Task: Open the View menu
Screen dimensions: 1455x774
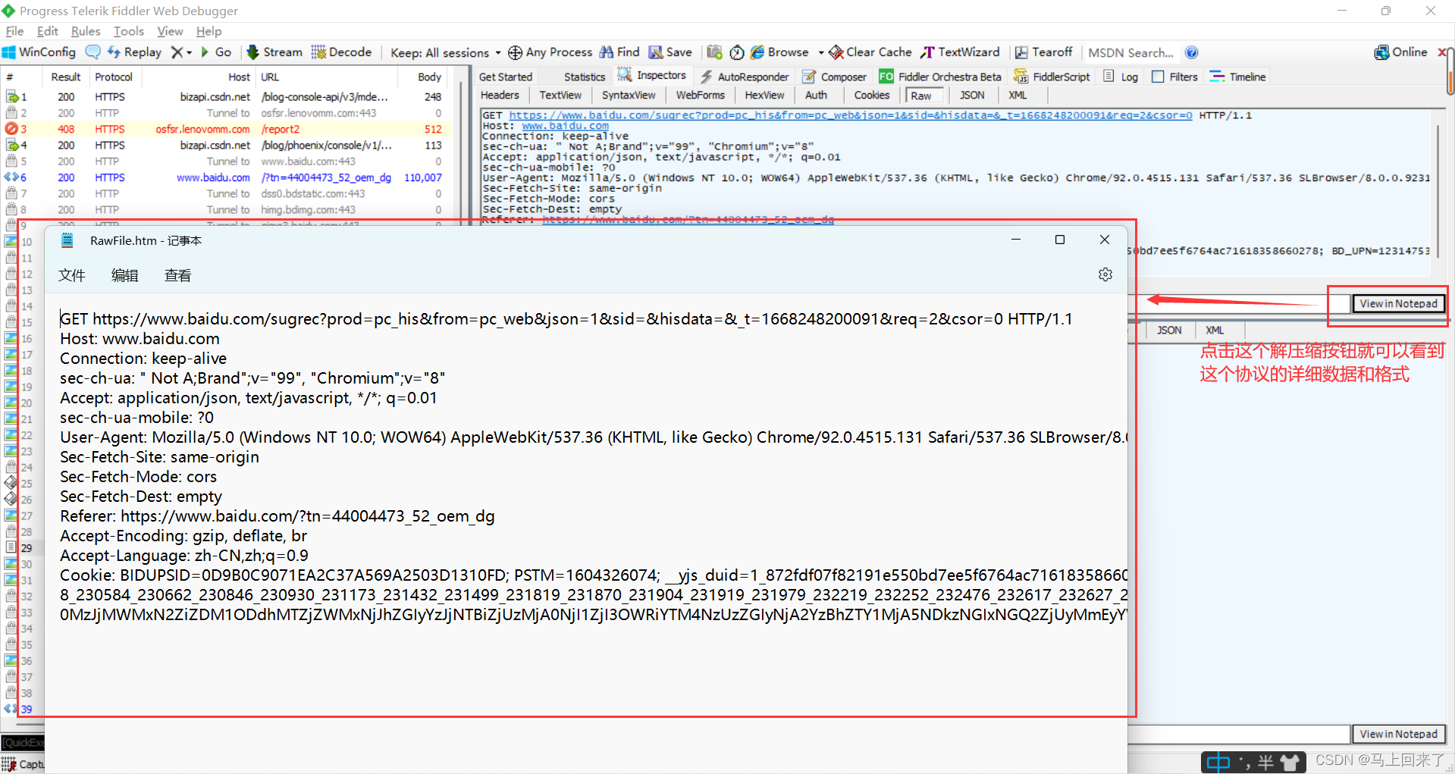Action: pos(170,31)
